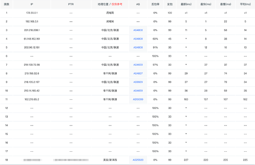255x165 pixels.
Task: Click the slowest latency value 79
Action: (225, 82)
